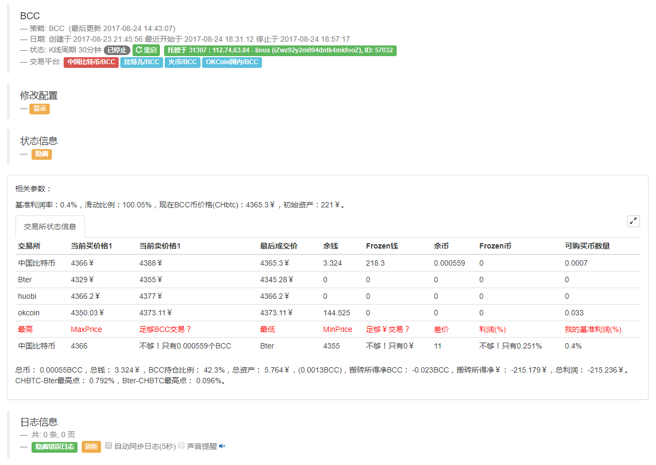The height and width of the screenshot is (465, 656).
Task: Click the 4388¥ sell price cell
Action: [x=150, y=263]
